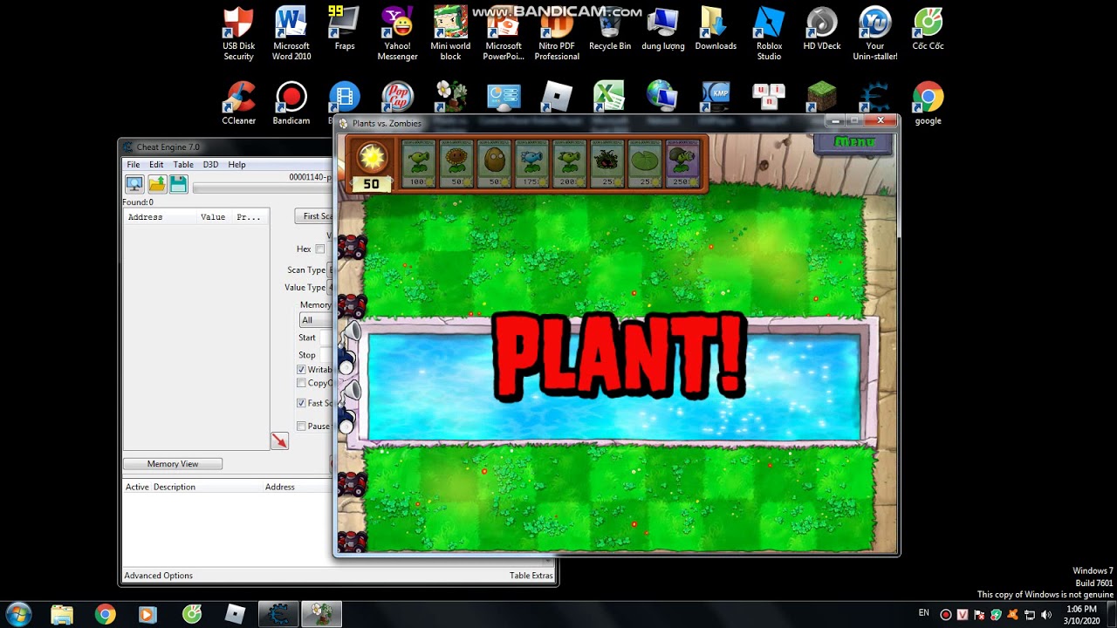Click the Windows Start button
Viewport: 1117px width, 628px height.
pos(18,614)
